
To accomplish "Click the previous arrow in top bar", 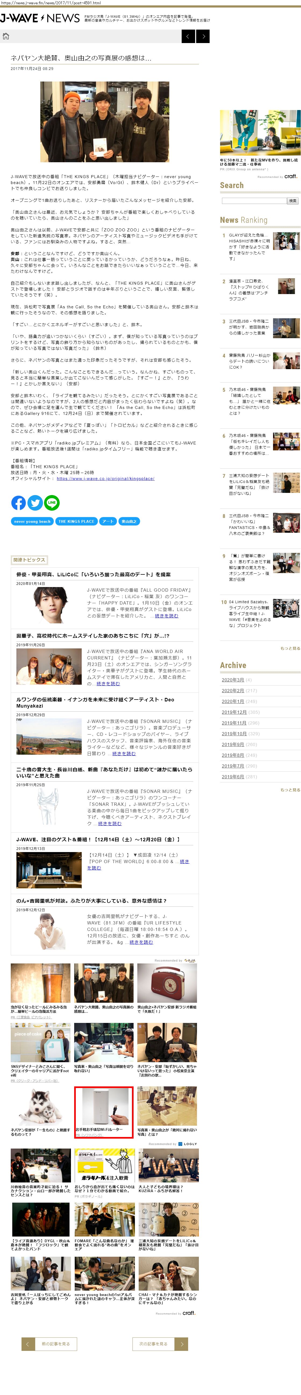I will (x=188, y=36).
